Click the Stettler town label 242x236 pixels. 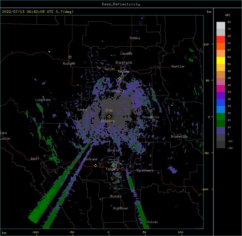[178, 66]
